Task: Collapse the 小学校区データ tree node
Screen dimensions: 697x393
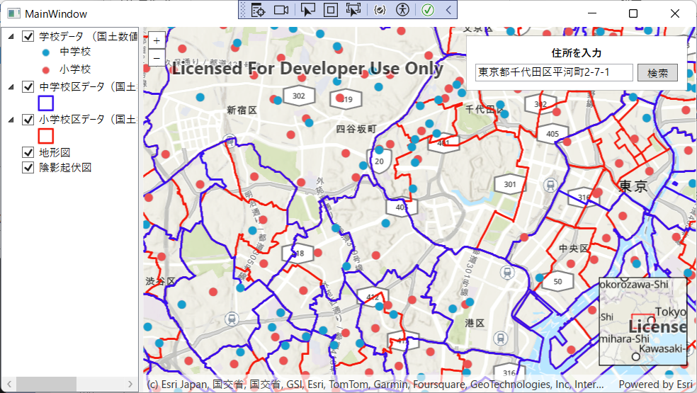Action: pos(11,120)
